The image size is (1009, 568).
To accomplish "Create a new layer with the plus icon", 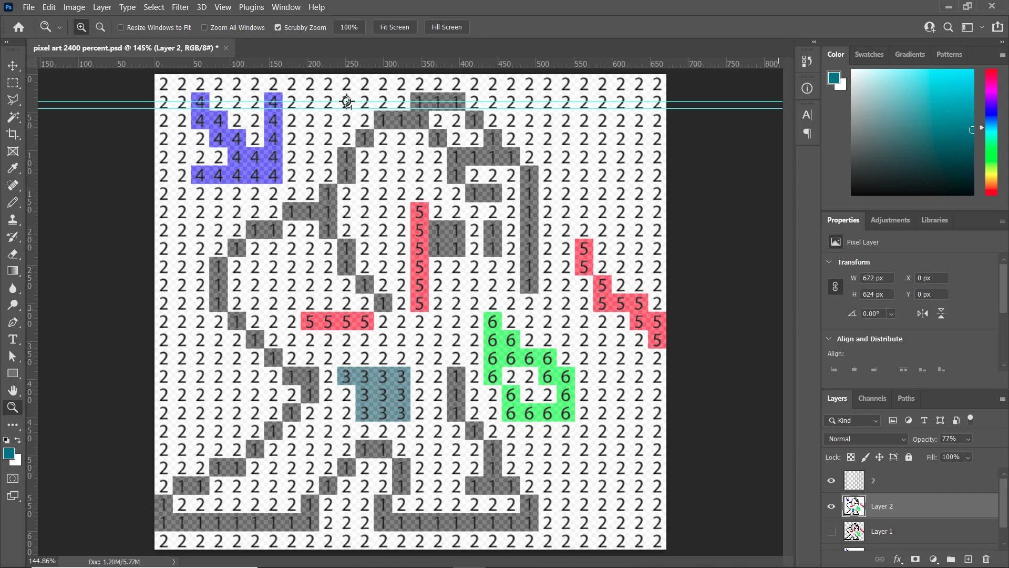I will coord(968,559).
